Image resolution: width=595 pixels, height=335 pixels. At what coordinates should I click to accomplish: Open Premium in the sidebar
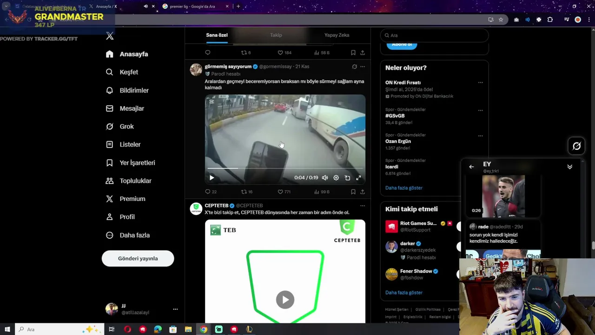coord(126,199)
